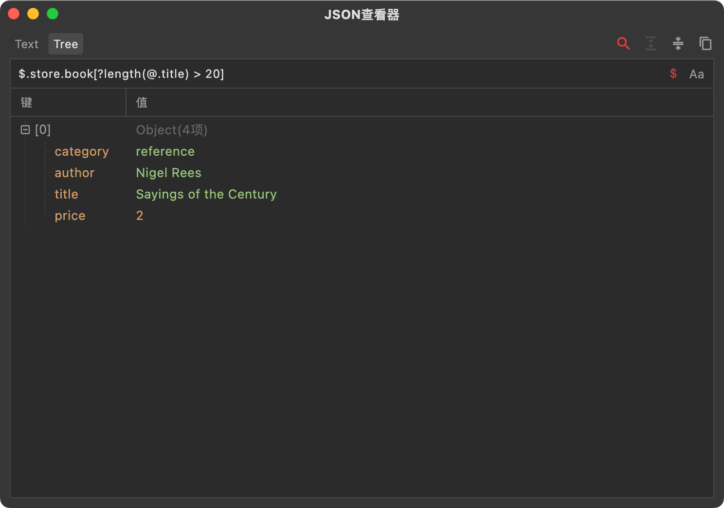Select the price key row
Viewport: 724px width, 508px height.
(70, 216)
